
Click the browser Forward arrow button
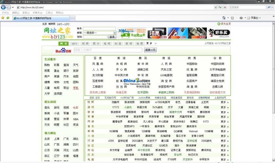coord(9,7)
